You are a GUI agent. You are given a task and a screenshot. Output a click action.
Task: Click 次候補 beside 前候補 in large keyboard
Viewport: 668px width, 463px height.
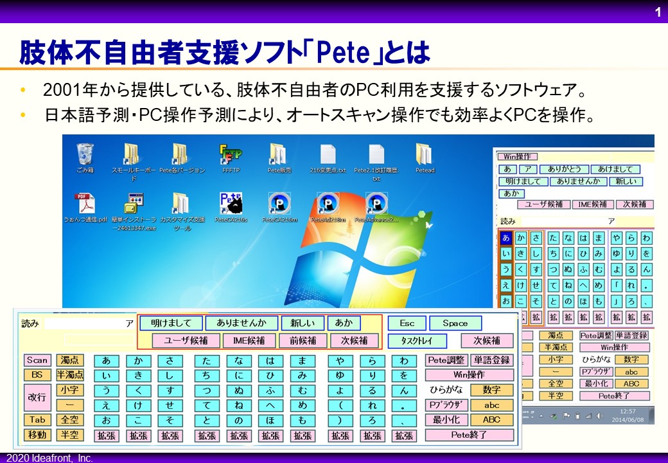[354, 341]
